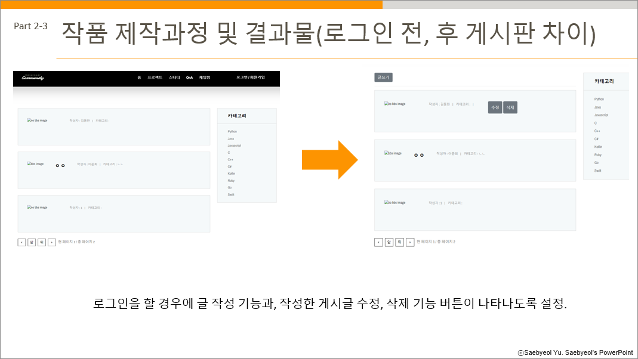The width and height of the screenshot is (638, 359).
Task: Click the 뒤 next button in the logged-out board pagination
Action: click(x=42, y=242)
